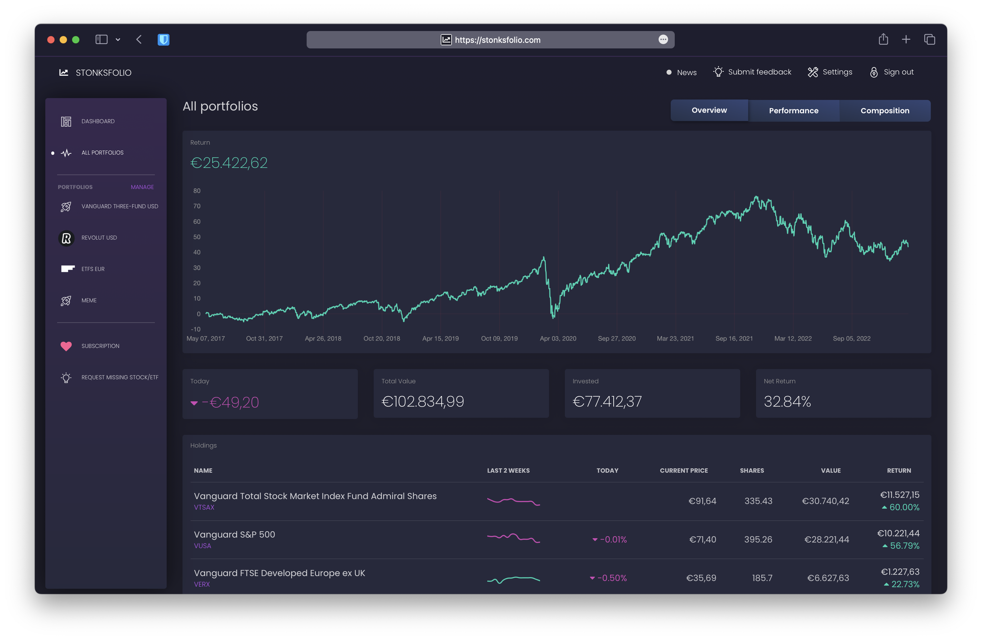Open Subscription heart icon
This screenshot has height=640, width=982.
pyautogui.click(x=66, y=346)
